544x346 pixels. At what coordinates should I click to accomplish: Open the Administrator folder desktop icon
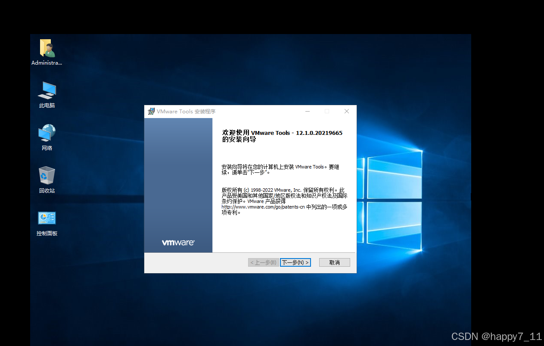[47, 52]
